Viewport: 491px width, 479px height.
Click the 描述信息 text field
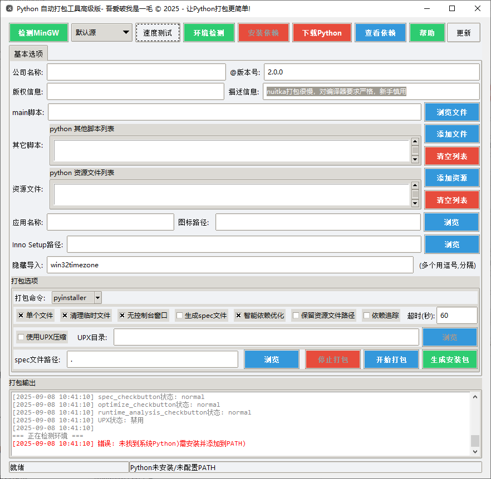[371, 92]
